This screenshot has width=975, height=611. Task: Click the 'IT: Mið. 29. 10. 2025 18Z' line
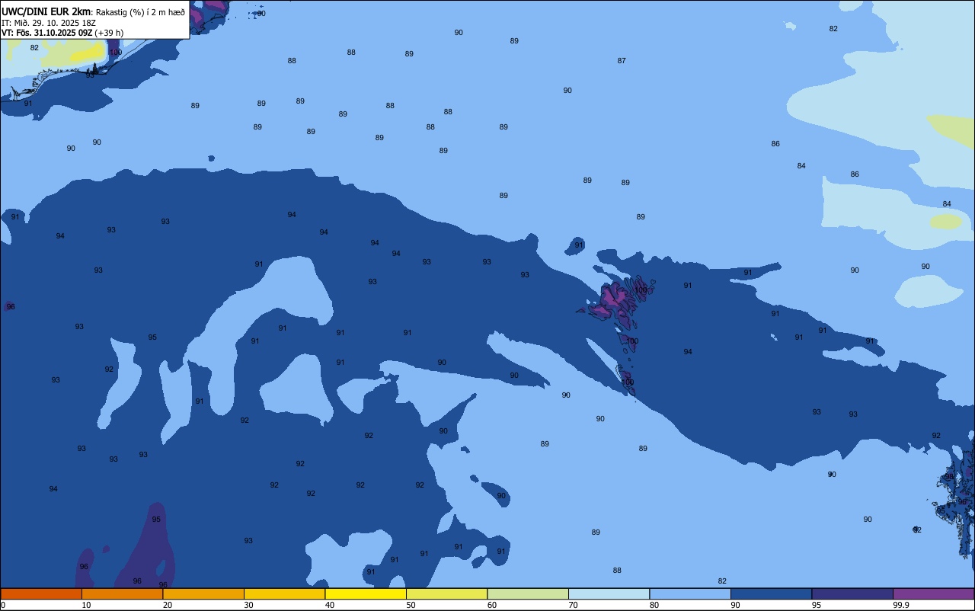(49, 23)
